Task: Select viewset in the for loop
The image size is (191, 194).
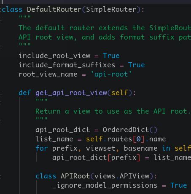Action: tap(101, 148)
